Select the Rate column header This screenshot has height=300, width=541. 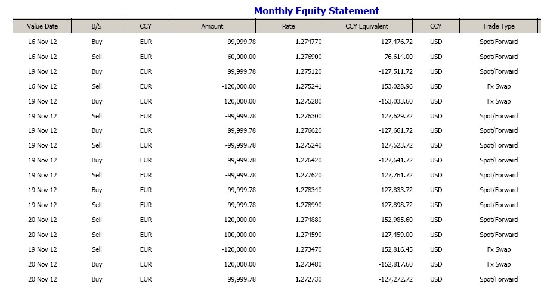288,26
